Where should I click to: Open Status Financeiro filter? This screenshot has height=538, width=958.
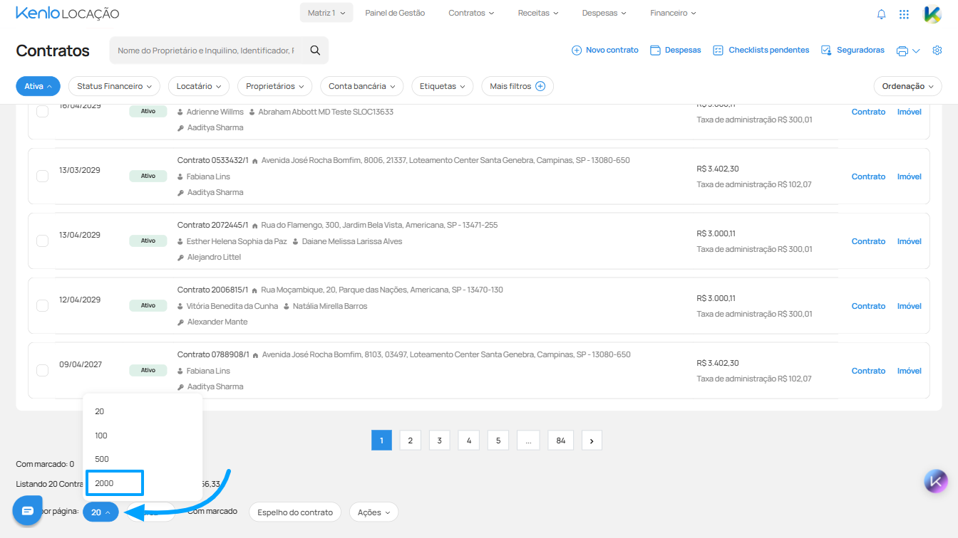point(114,86)
